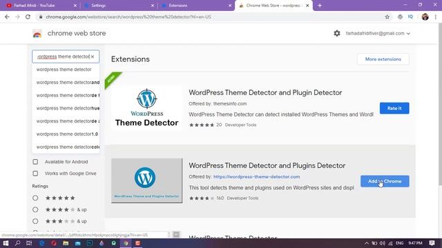The image size is (442, 248).
Task: Choose suggestion 'wordpress theme detectorcolo'
Action: tap(66, 147)
